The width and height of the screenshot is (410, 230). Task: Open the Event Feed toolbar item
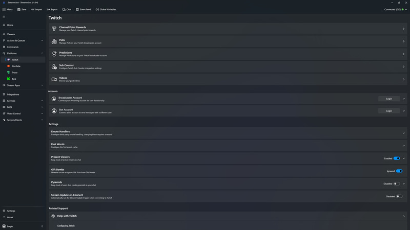point(84,9)
